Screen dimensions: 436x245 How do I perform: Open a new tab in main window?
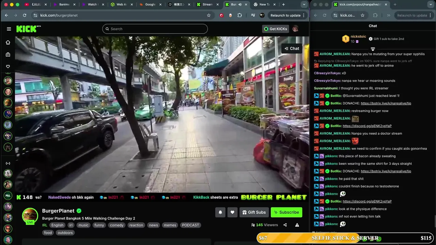click(283, 4)
